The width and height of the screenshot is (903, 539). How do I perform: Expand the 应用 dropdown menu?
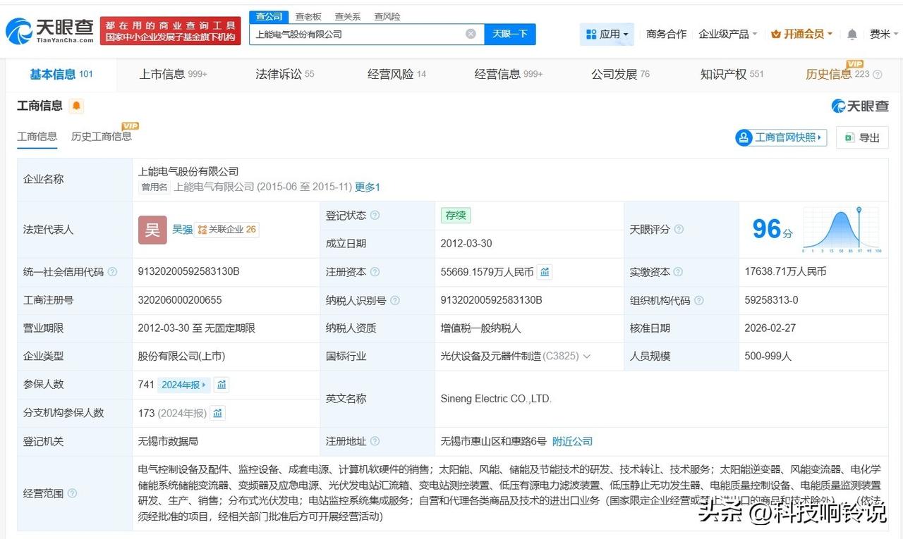pyautogui.click(x=607, y=34)
